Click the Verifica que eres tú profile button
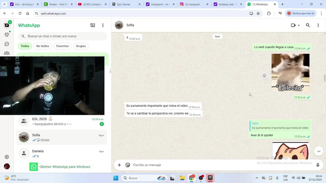326x183 pixels. [x=301, y=13]
